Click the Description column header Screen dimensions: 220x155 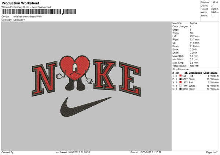195,73
